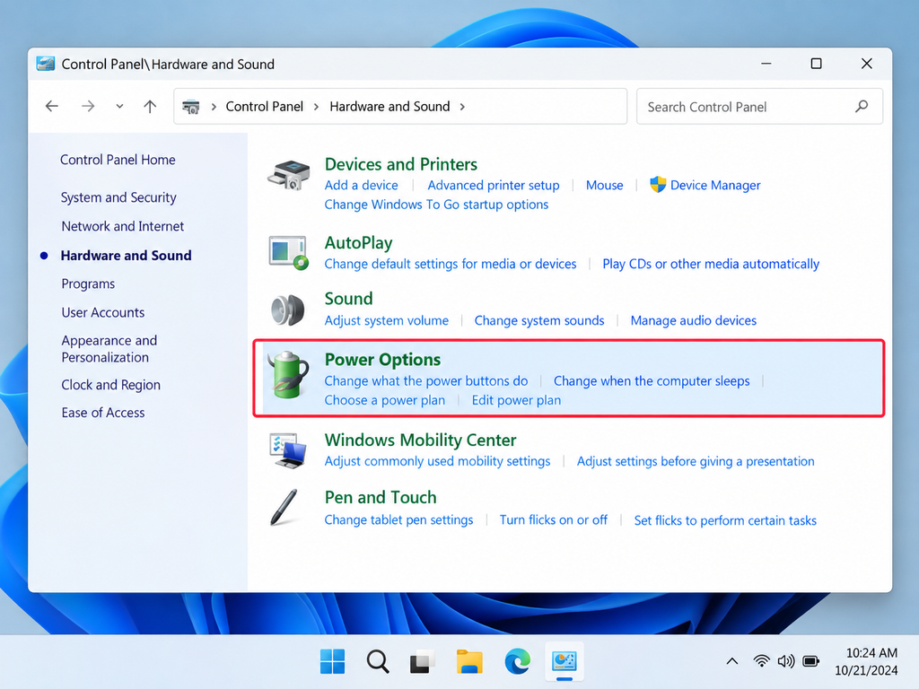Open Wi-Fi network status in tray
The width and height of the screenshot is (919, 689).
tap(761, 661)
